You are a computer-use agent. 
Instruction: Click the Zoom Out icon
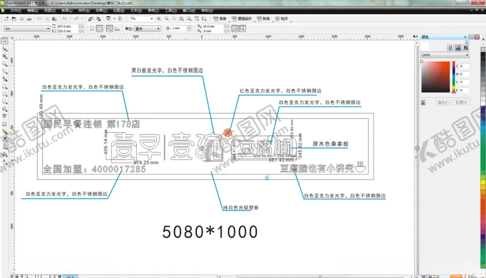(x=167, y=19)
